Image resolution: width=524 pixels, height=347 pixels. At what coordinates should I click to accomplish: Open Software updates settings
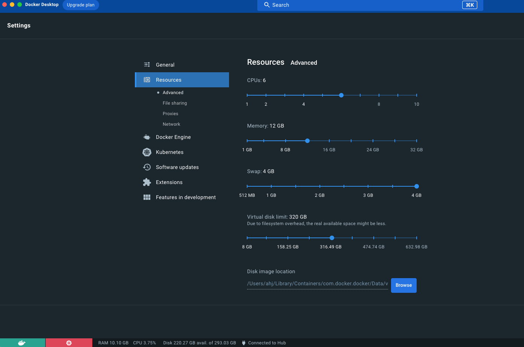[x=182, y=167]
